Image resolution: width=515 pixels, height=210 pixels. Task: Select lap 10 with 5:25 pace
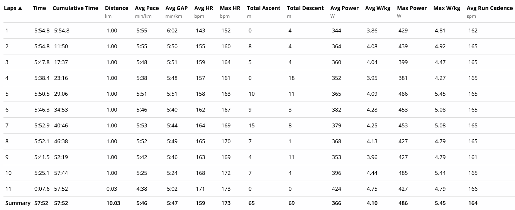(x=259, y=173)
